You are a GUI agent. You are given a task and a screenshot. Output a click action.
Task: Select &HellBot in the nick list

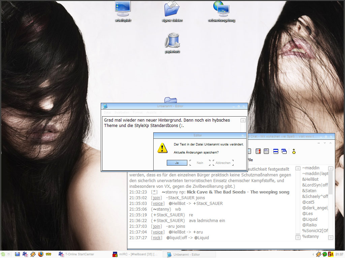tap(310, 179)
